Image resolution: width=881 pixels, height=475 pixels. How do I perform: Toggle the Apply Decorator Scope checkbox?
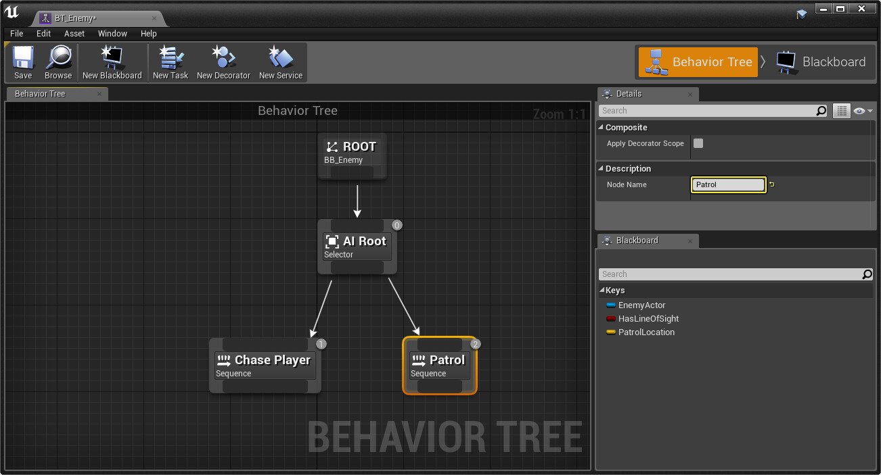click(x=698, y=143)
